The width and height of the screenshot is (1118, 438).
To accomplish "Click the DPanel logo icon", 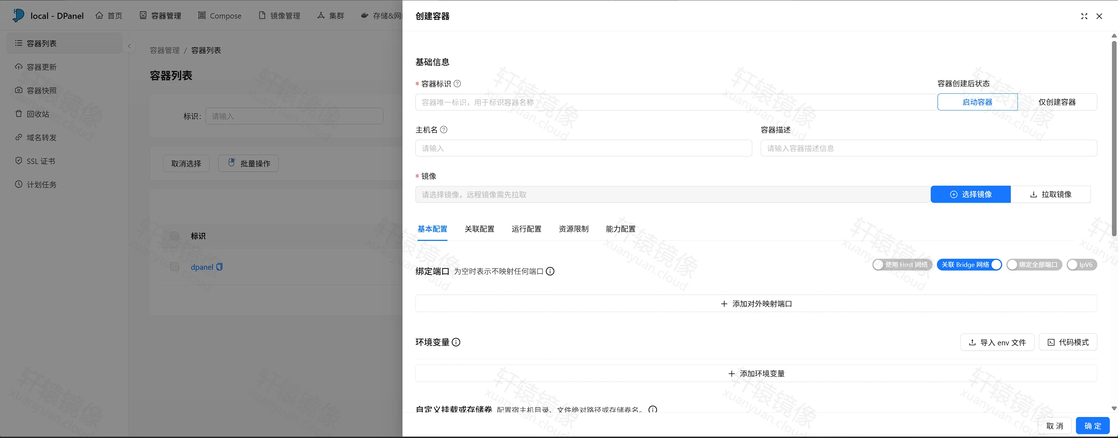I will [18, 15].
